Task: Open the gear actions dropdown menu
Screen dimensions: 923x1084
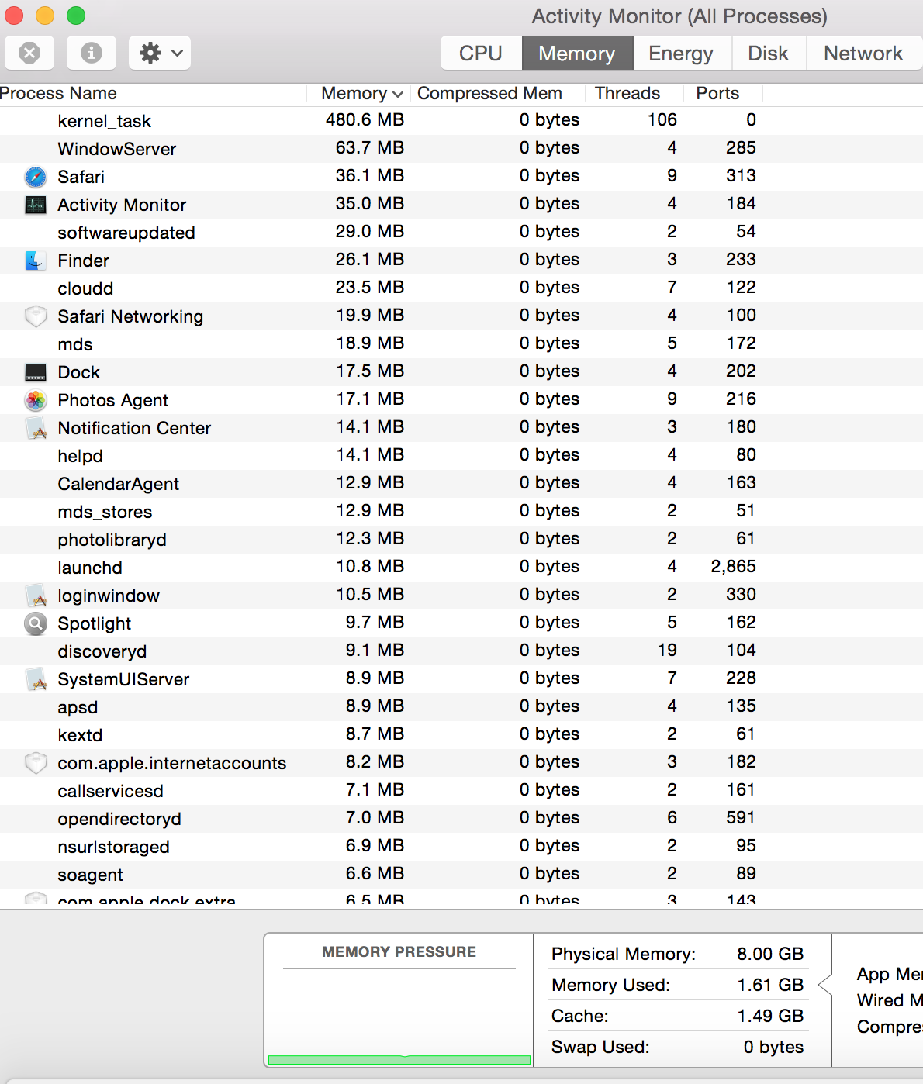Action: pos(160,53)
